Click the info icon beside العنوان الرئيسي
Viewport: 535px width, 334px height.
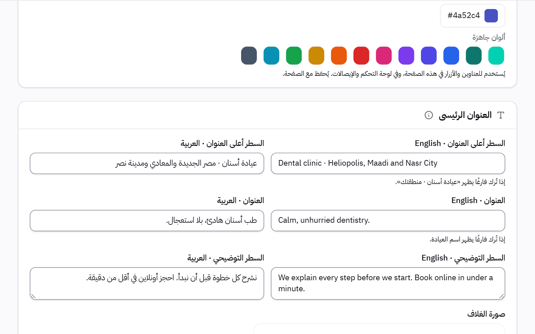click(x=429, y=115)
